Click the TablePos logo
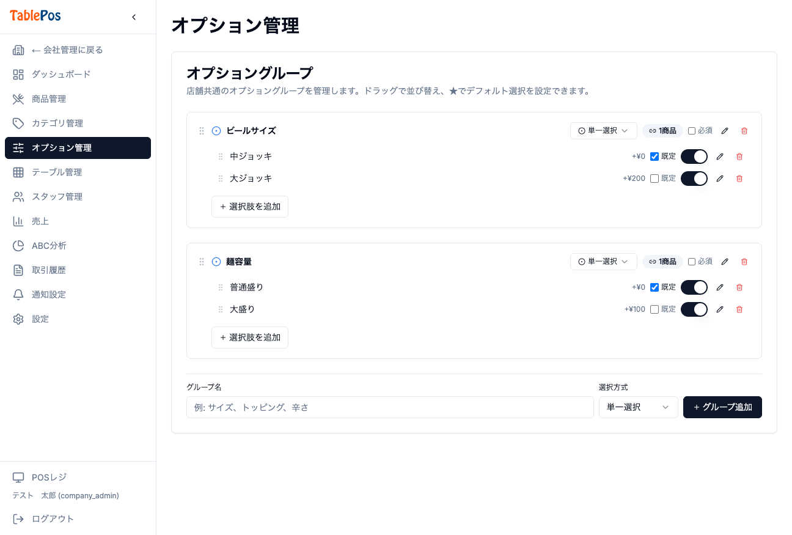This screenshot has height=535, width=792. click(35, 16)
